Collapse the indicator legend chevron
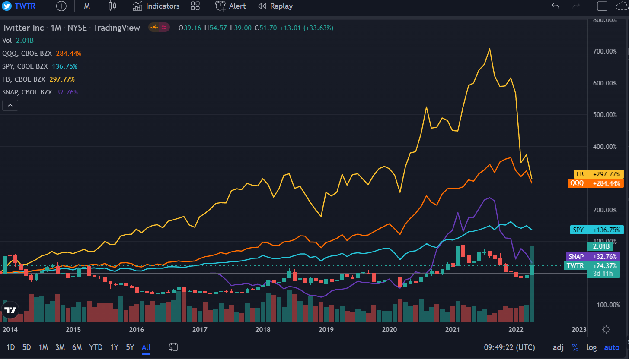The image size is (629, 359). 10,105
